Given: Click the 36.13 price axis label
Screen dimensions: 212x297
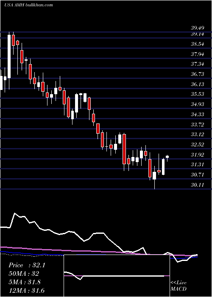Looking at the screenshot, I should (x=198, y=84).
